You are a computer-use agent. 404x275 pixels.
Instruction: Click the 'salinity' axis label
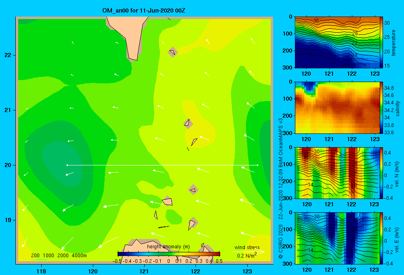tap(398, 108)
